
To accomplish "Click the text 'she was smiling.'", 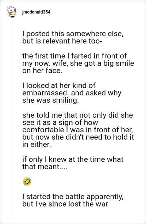I will pos(51,100).
